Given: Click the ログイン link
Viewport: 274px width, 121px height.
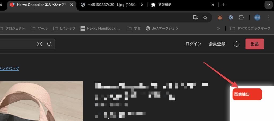Looking at the screenshot, I should pos(193,44).
